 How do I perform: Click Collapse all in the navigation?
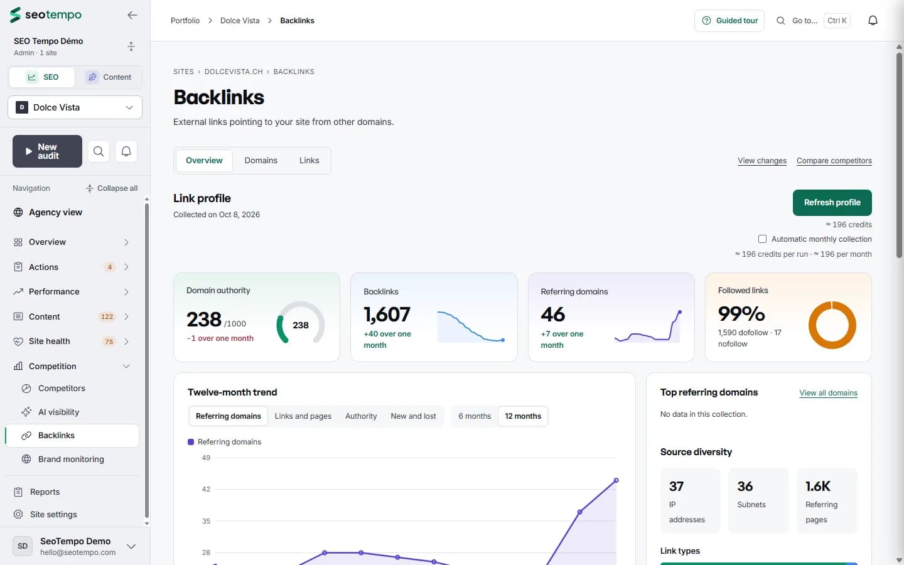click(x=112, y=188)
